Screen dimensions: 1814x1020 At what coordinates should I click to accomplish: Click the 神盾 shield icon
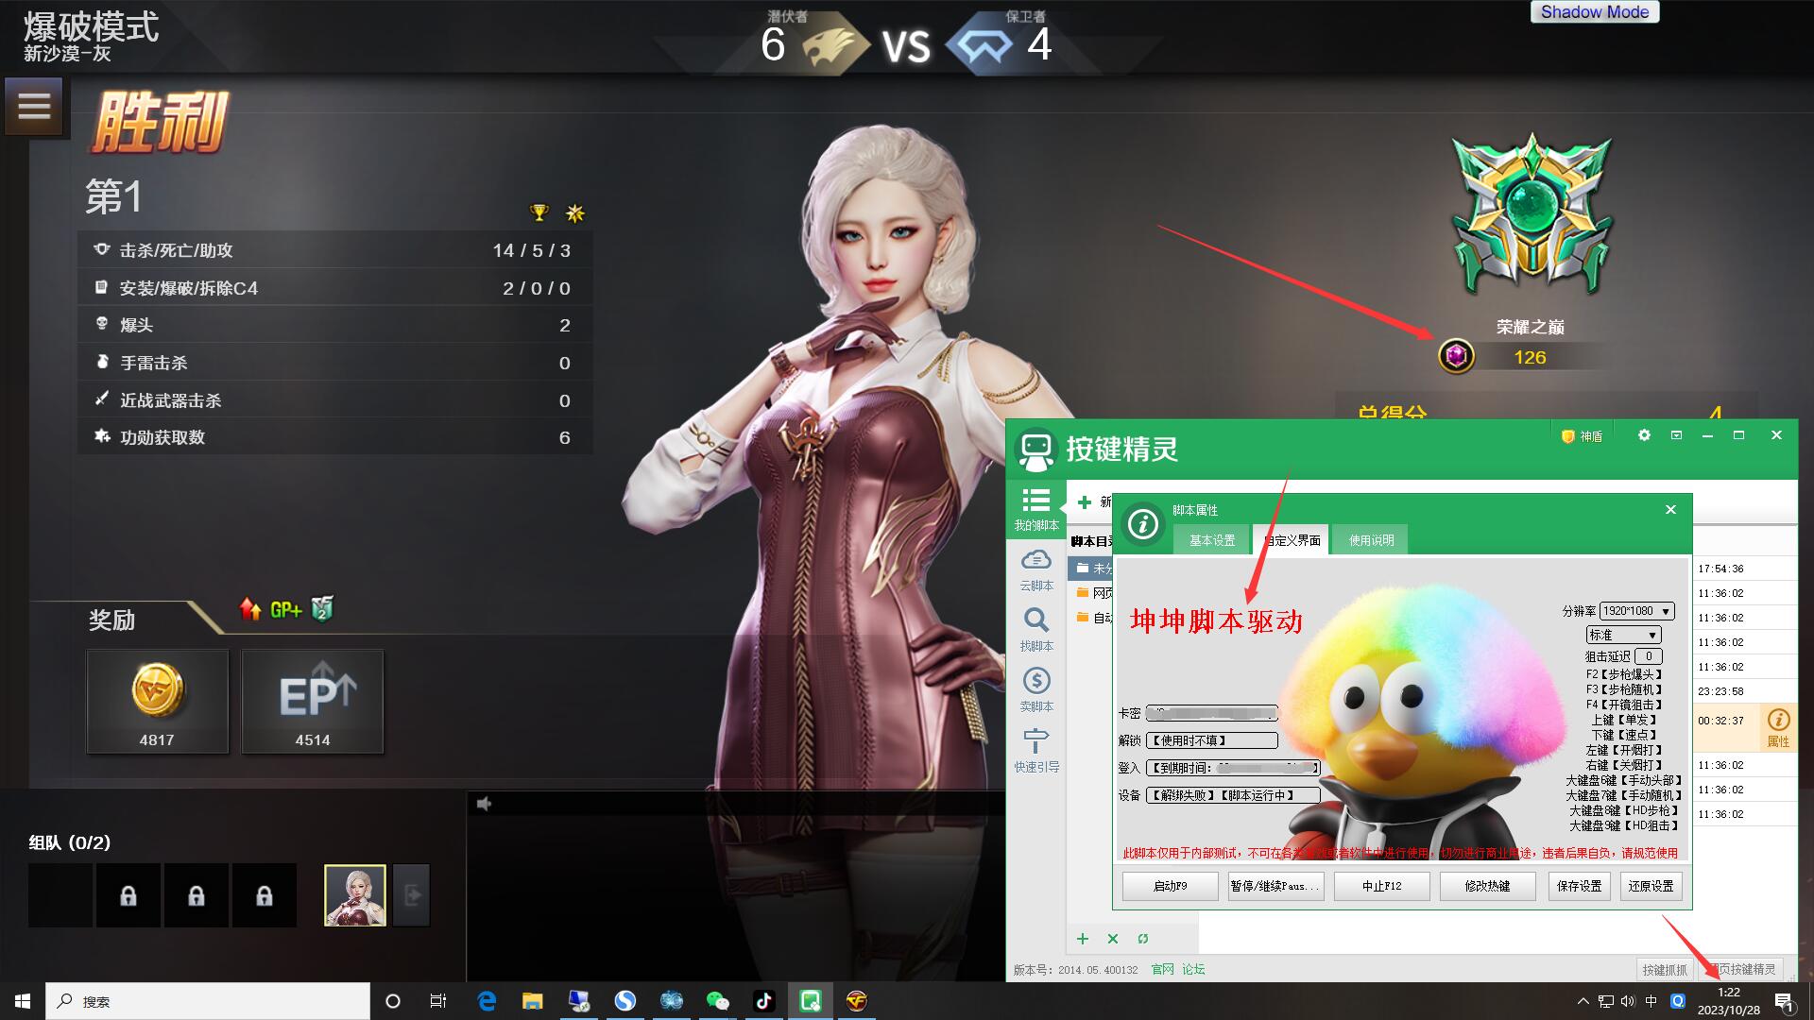tap(1582, 436)
